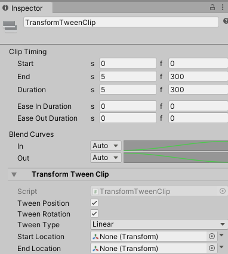
Task: Click the Start seconds field
Action: [x=128, y=63]
